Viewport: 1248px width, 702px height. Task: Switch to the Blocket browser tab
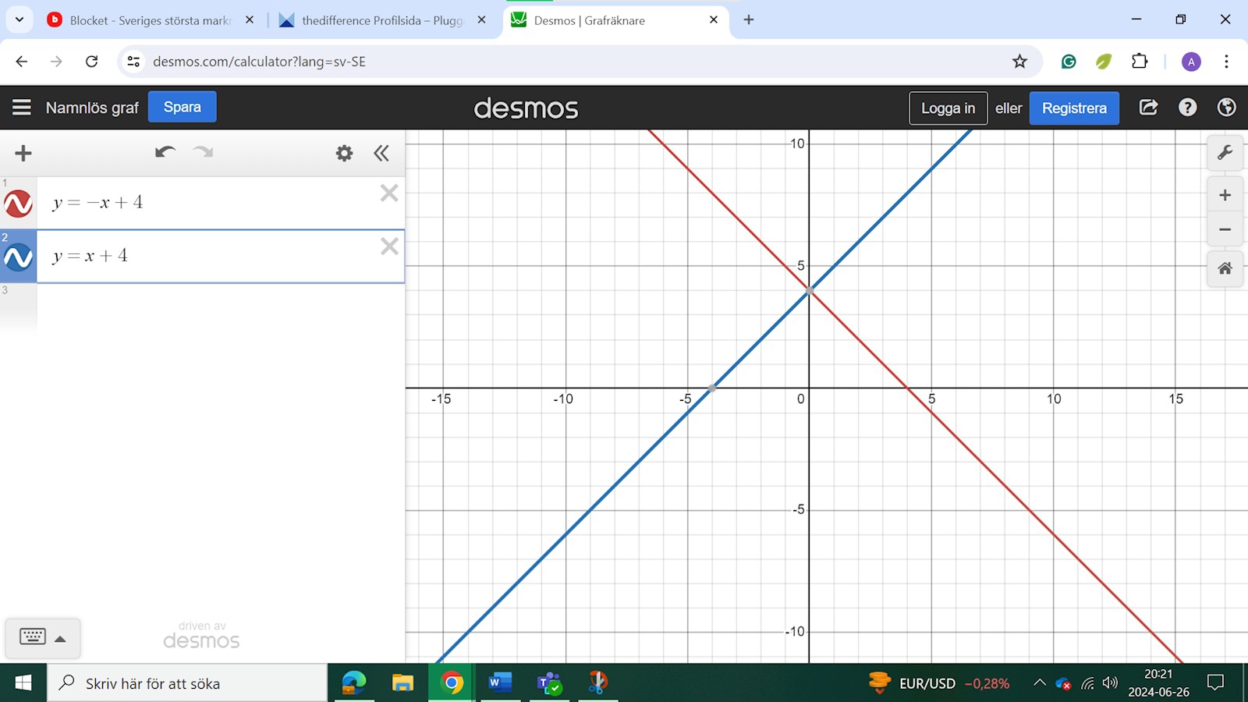click(x=148, y=20)
